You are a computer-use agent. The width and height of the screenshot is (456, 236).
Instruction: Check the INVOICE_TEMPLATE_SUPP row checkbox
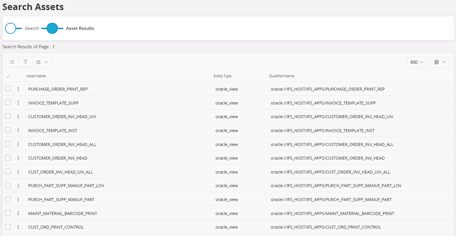click(x=8, y=102)
